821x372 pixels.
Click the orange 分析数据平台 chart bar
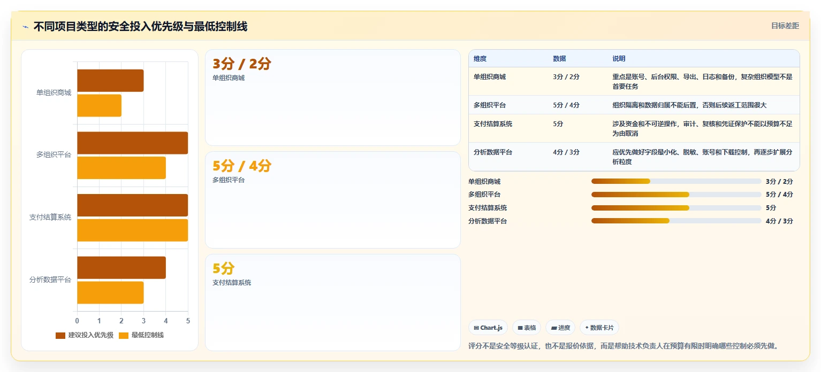tap(110, 292)
